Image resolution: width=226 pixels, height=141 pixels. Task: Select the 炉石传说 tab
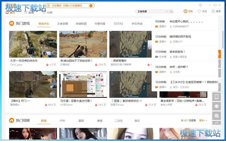(137, 24)
